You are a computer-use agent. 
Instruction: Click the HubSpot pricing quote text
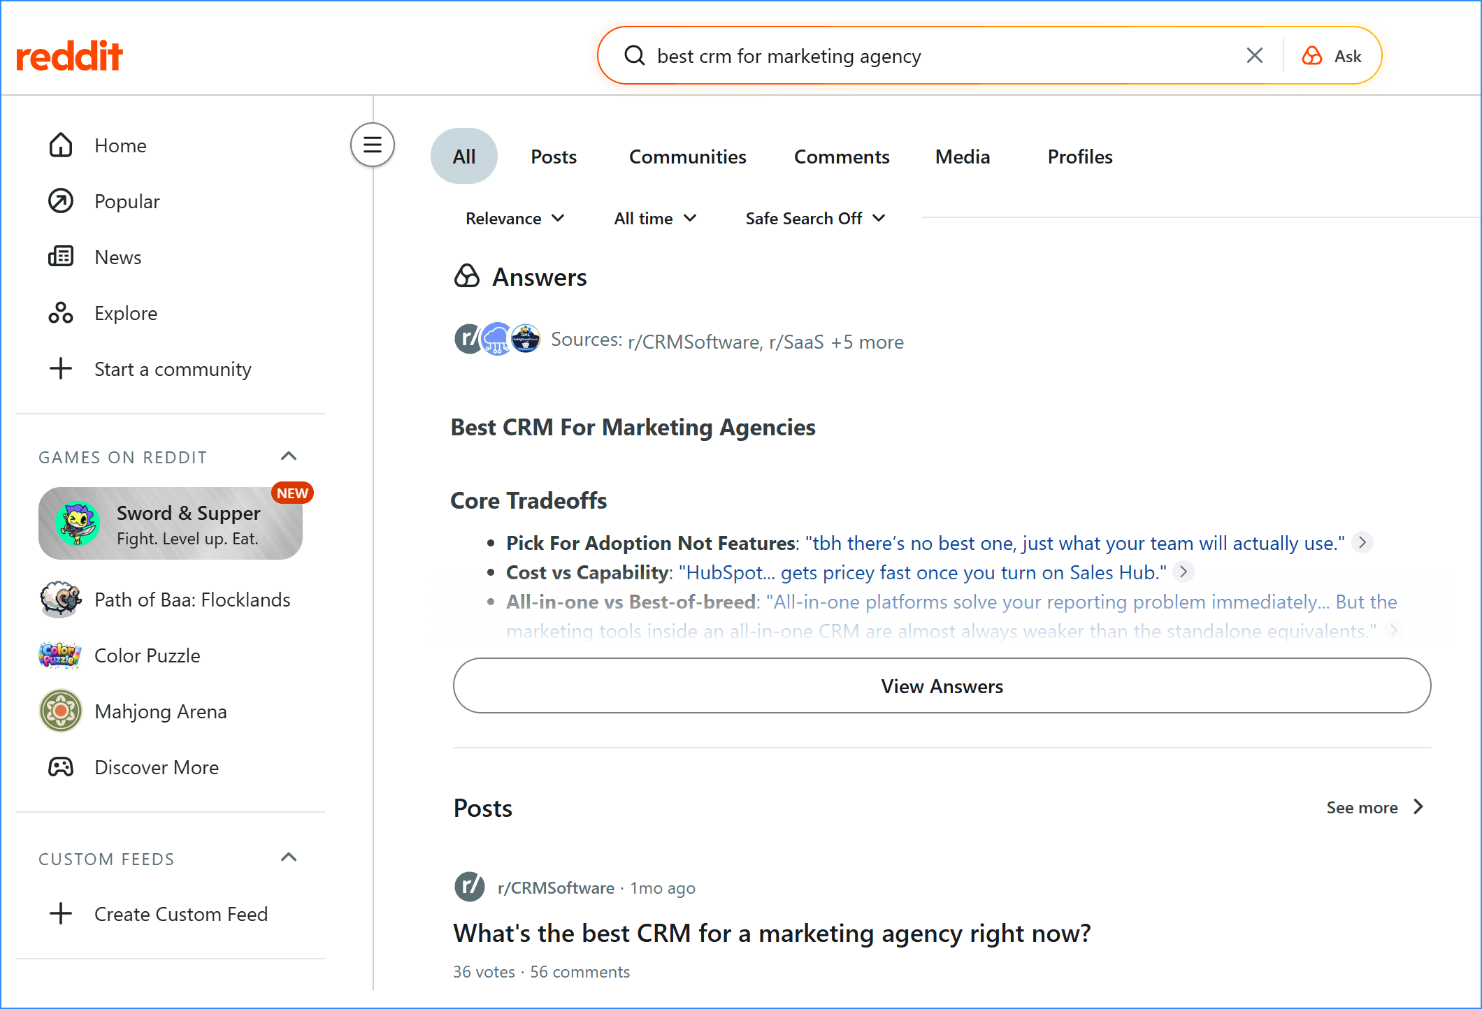[923, 572]
